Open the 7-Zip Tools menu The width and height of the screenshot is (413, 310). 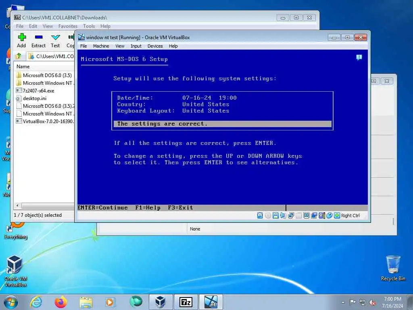tap(89, 26)
